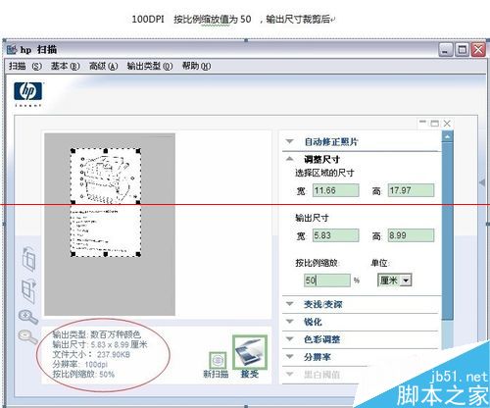The height and width of the screenshot is (408, 490).
Task: Minimize the hp 扫描 window
Action: [445, 50]
